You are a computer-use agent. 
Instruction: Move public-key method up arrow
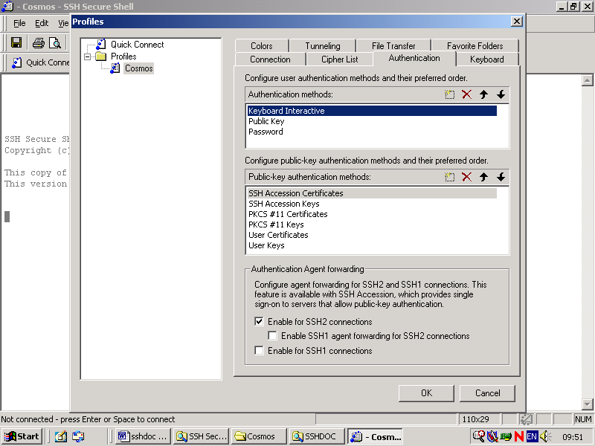click(483, 177)
